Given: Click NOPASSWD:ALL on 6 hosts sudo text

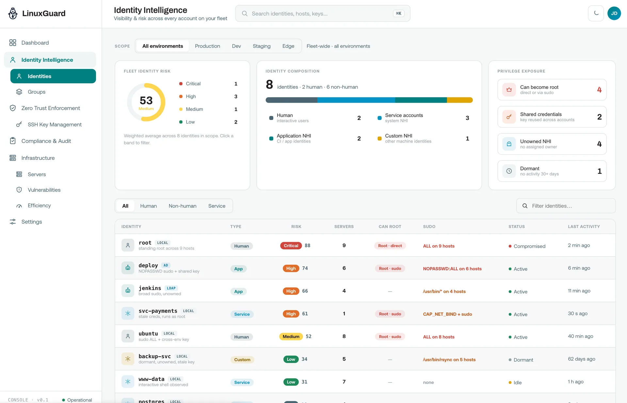Looking at the screenshot, I should point(452,269).
